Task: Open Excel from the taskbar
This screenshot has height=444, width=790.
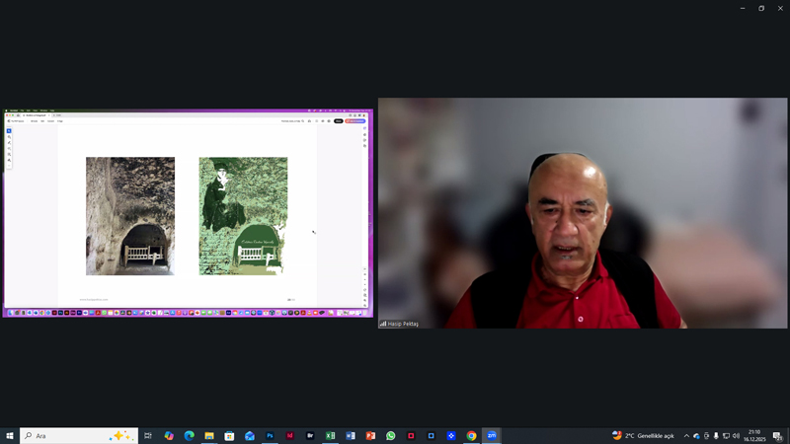Action: pyautogui.click(x=330, y=435)
